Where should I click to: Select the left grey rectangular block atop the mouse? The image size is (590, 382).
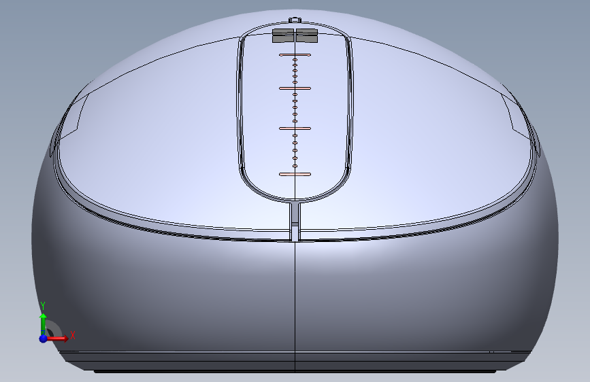pyautogui.click(x=283, y=36)
